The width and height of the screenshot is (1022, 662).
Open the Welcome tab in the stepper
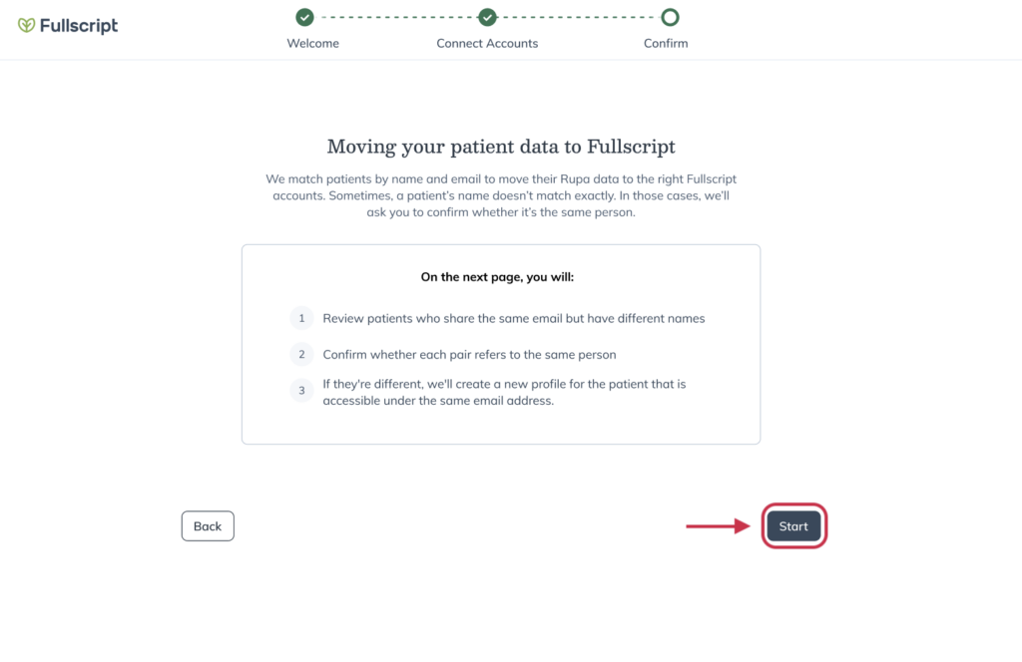point(312,43)
